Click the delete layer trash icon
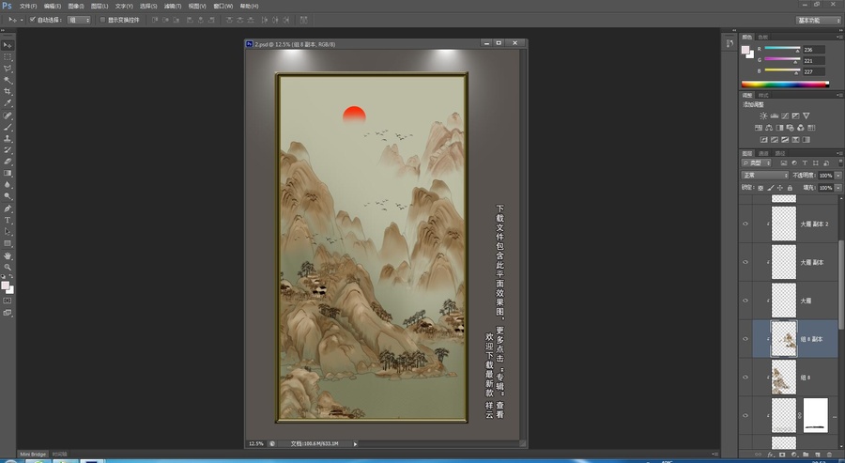The image size is (845, 463). coord(829,455)
